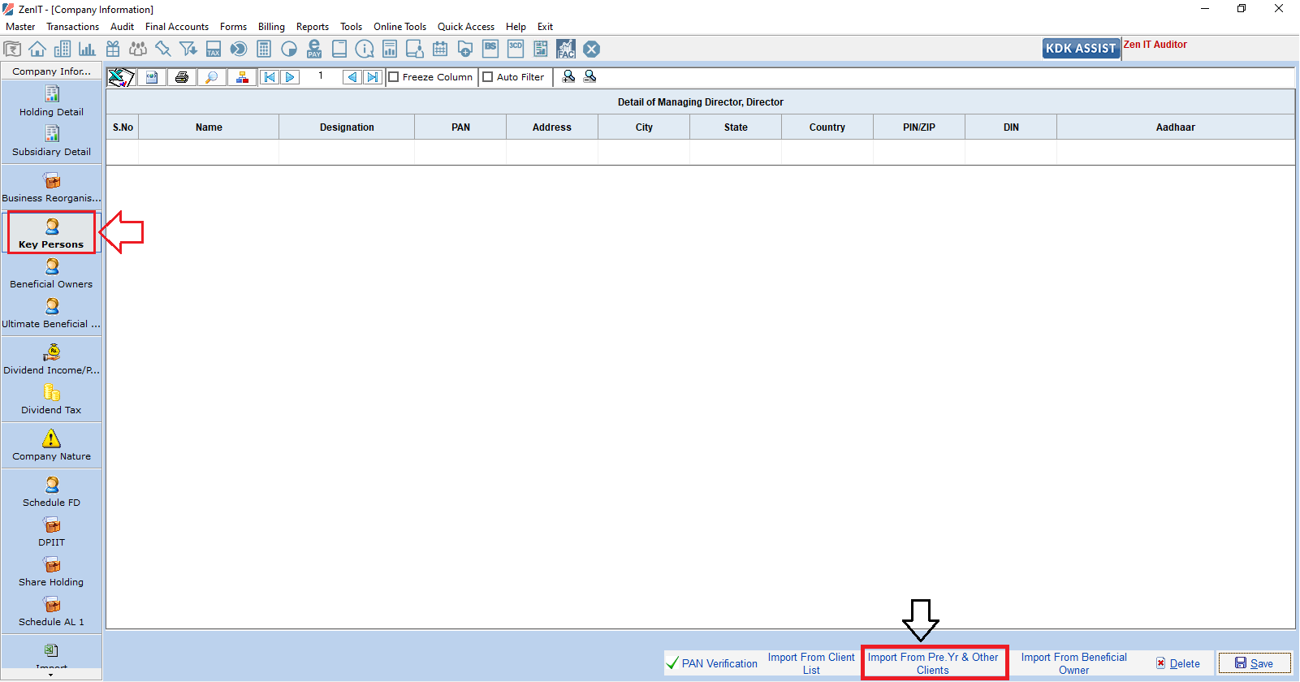Click the round X close toolbar icon
This screenshot has width=1300, height=682.
pos(592,50)
